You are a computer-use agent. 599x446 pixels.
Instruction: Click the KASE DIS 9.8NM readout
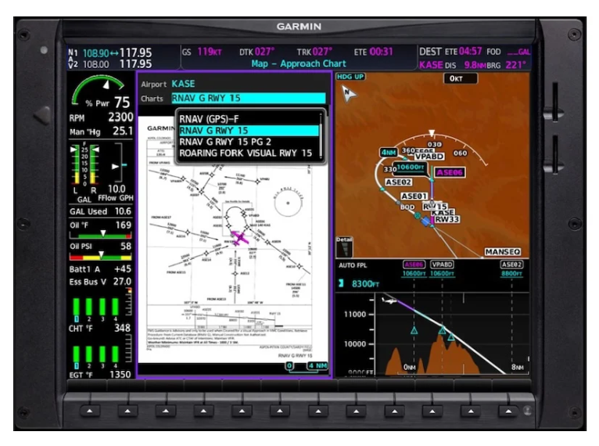tap(453, 65)
